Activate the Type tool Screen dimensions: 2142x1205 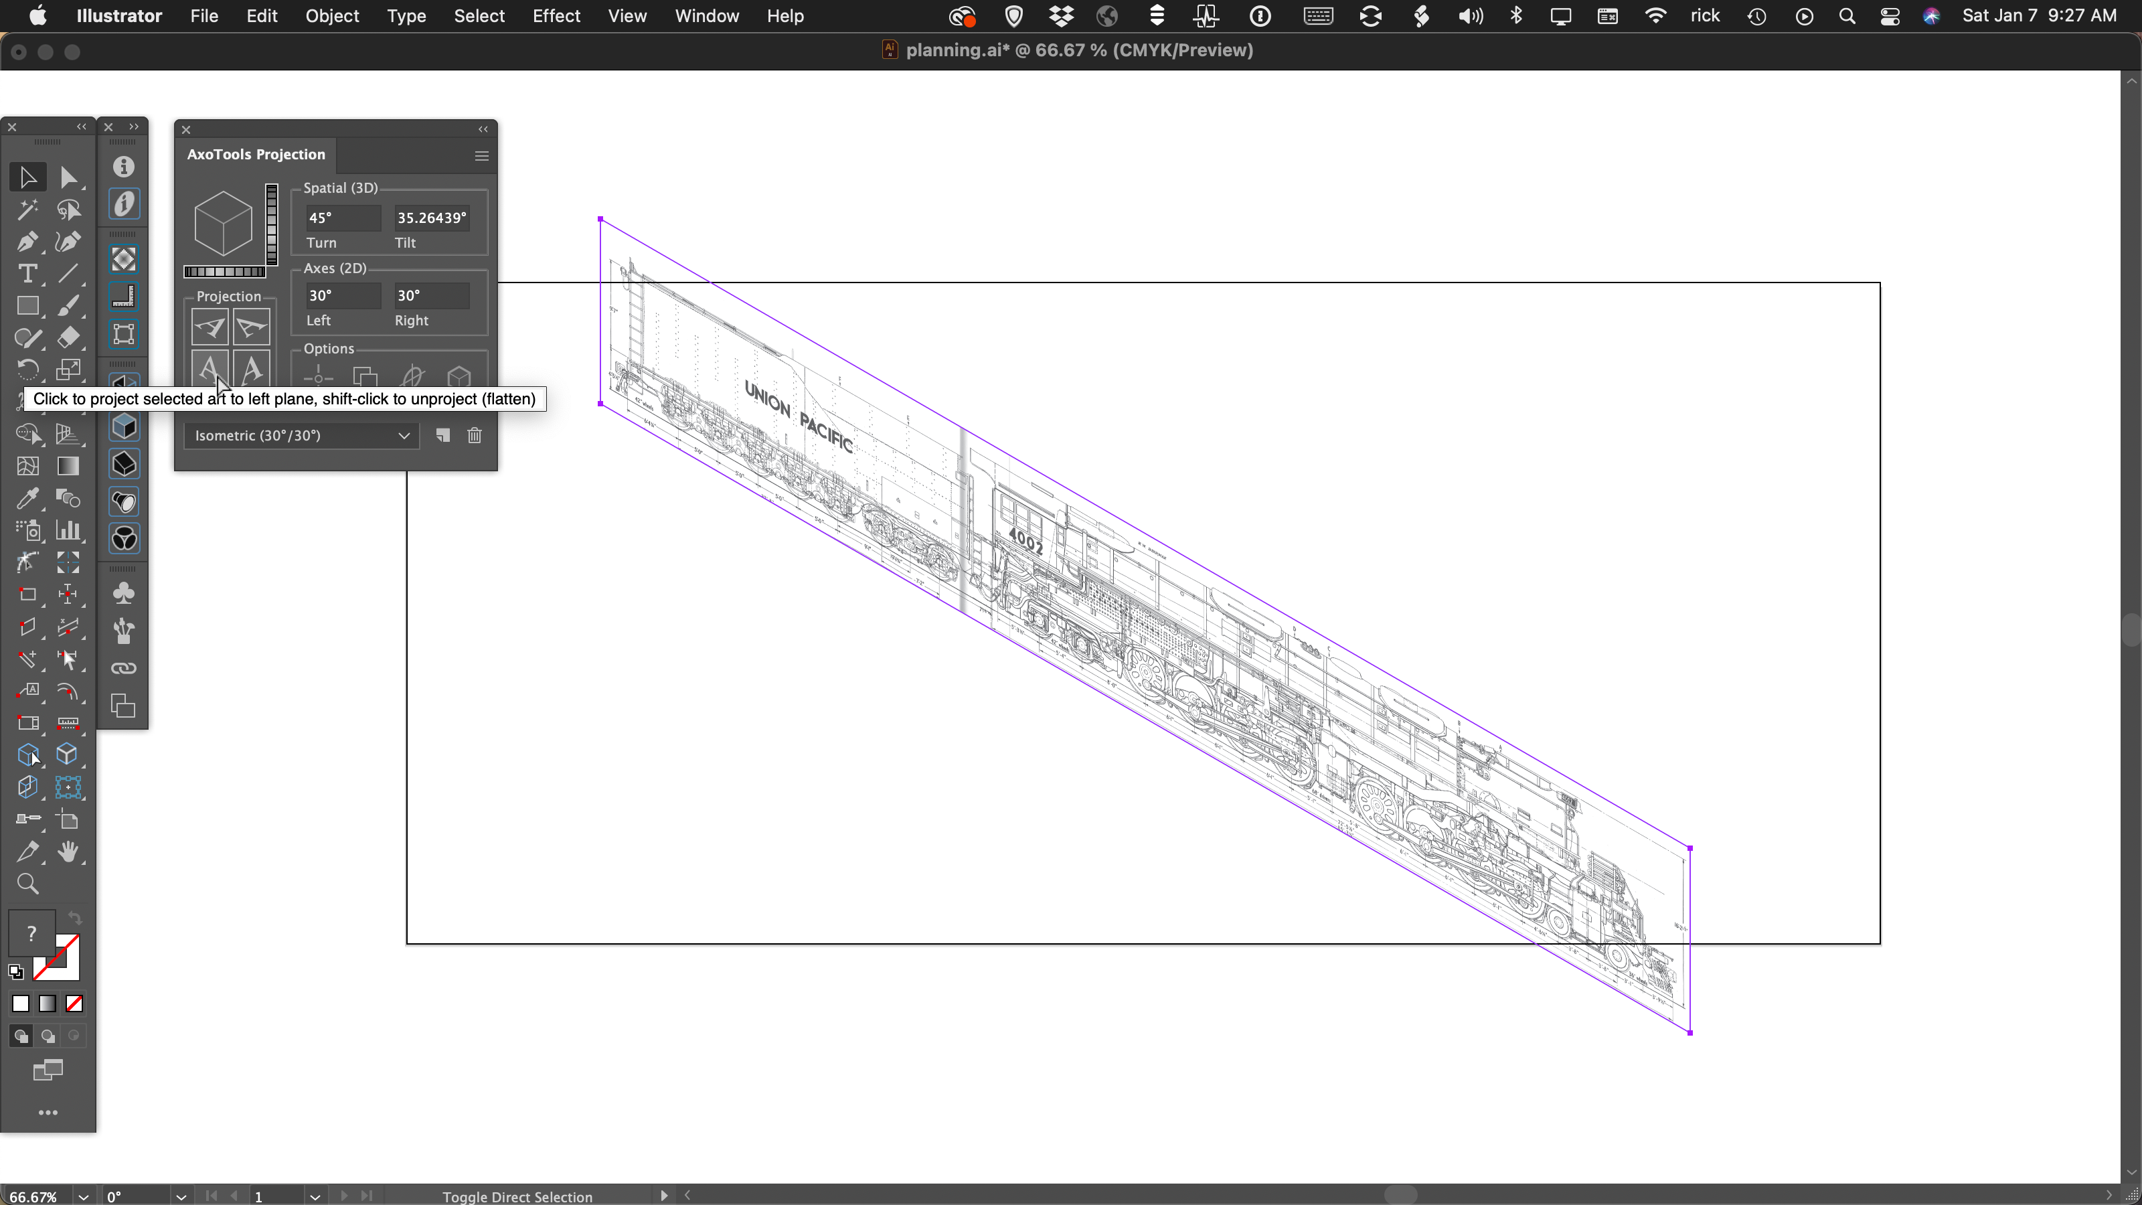27,274
